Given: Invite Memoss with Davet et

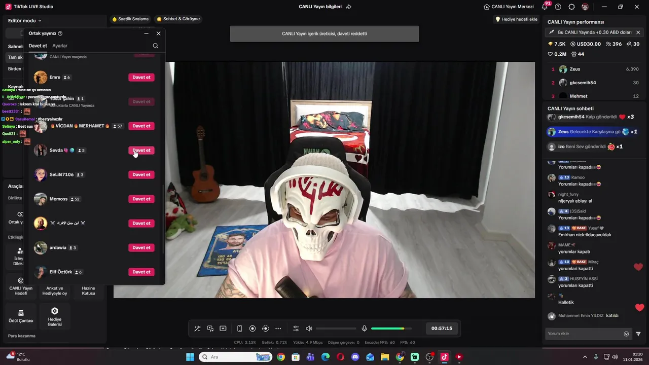Looking at the screenshot, I should click(141, 199).
